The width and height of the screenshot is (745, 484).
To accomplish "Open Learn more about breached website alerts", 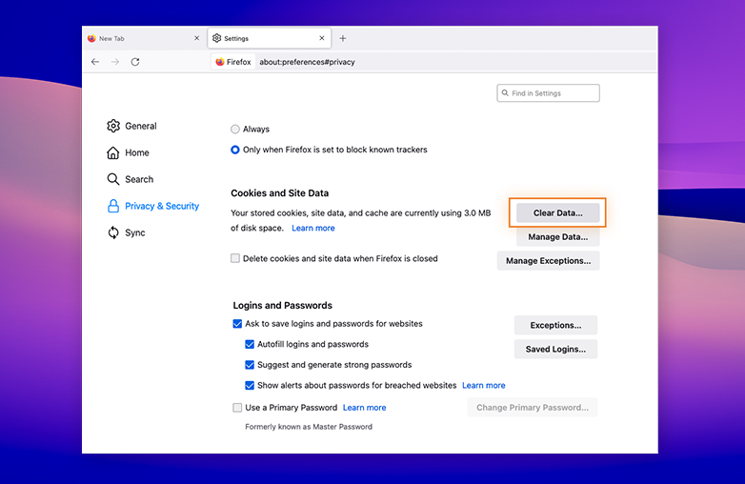I will coord(484,385).
